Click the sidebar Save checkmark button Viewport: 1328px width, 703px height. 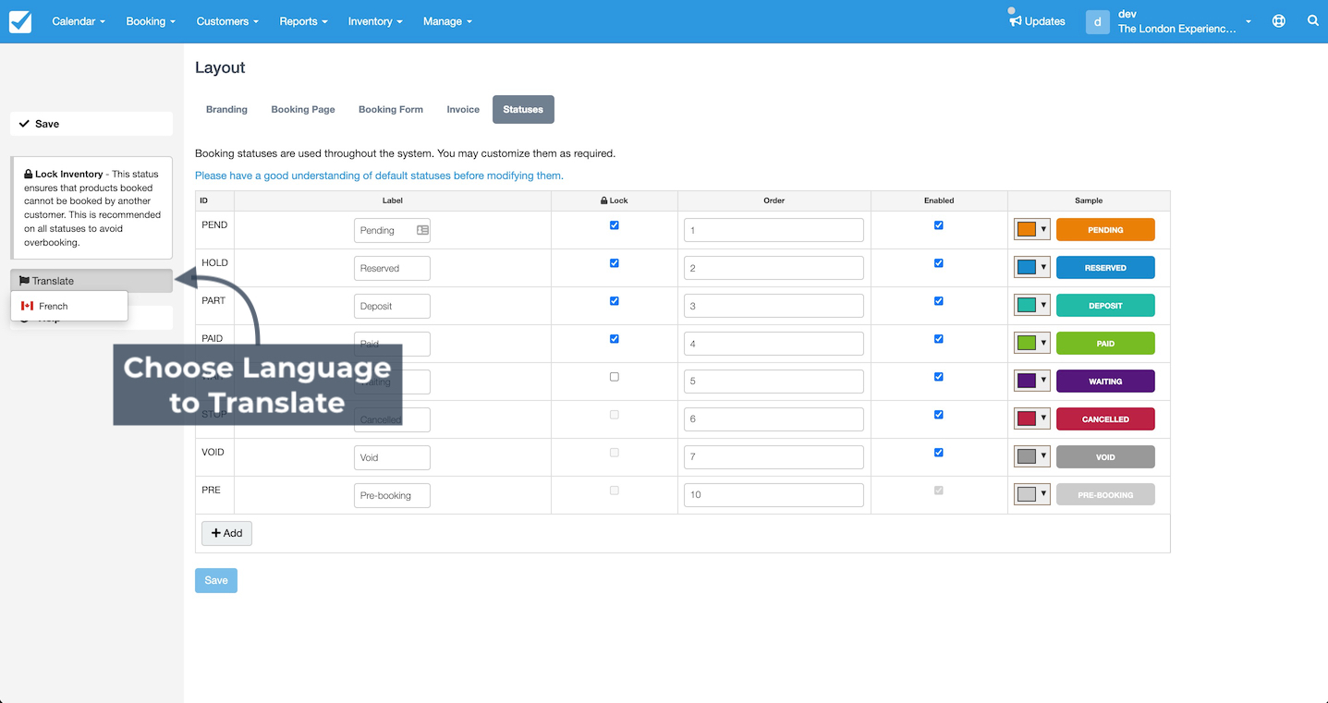pyautogui.click(x=91, y=124)
